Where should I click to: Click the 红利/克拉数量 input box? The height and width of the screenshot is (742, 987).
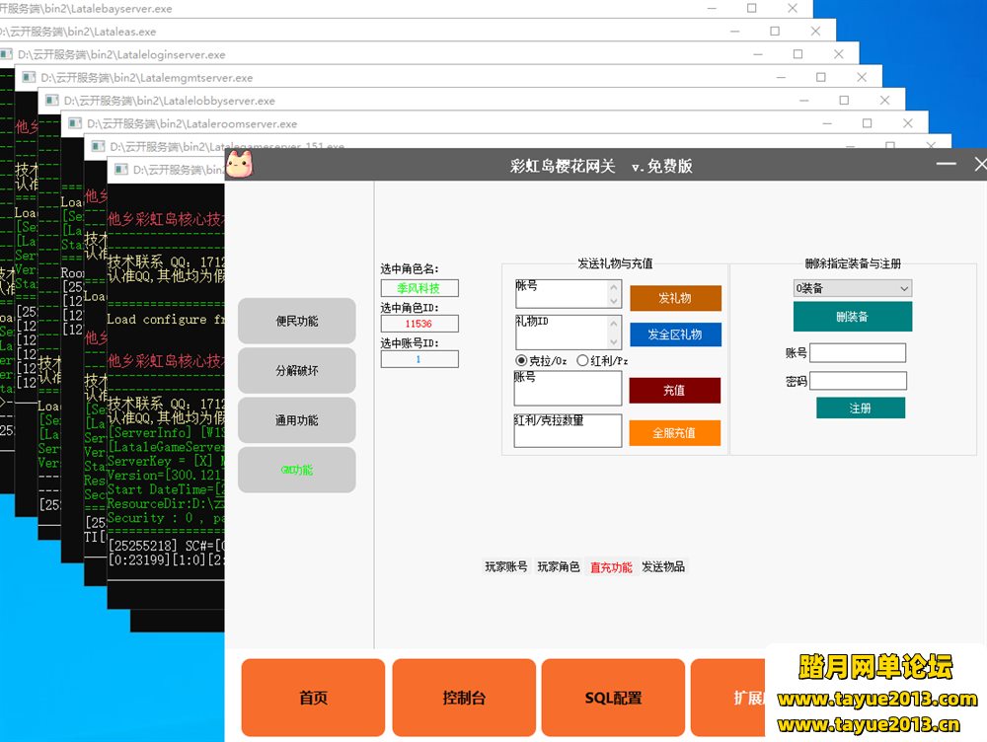(x=568, y=430)
